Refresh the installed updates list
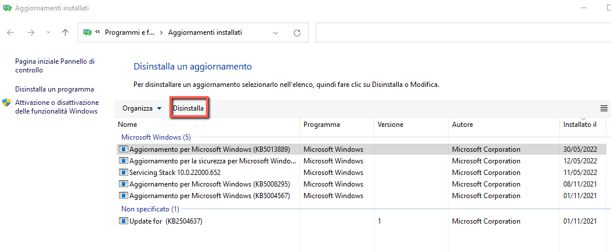 [x=297, y=32]
